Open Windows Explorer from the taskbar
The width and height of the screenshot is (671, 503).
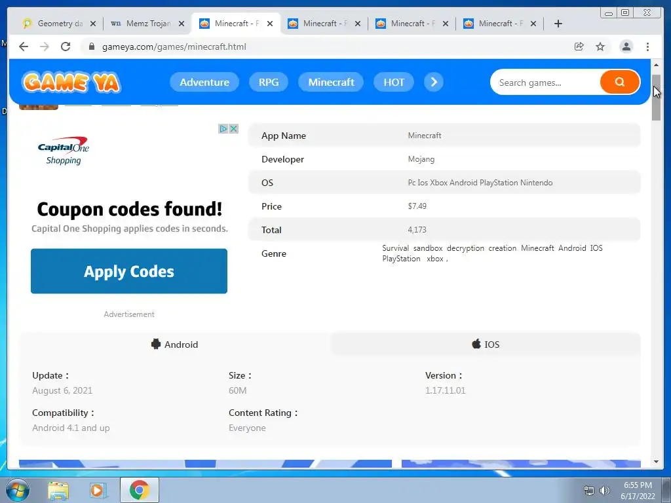click(58, 490)
